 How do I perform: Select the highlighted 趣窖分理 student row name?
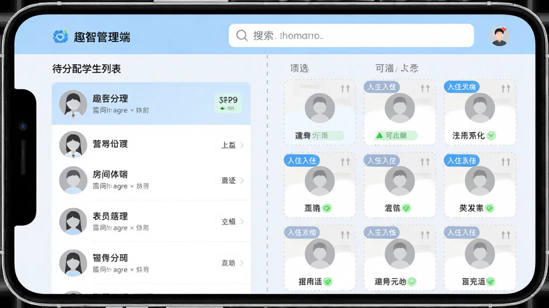[x=110, y=99]
